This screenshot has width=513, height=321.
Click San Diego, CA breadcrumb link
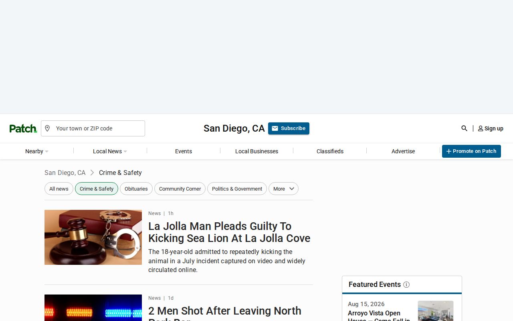pyautogui.click(x=65, y=173)
